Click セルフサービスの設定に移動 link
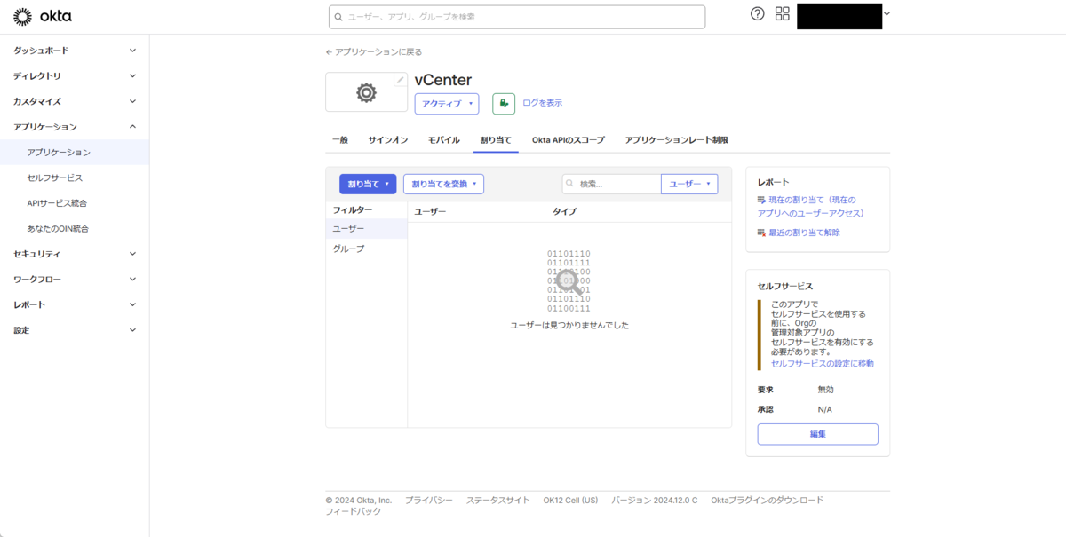1066x537 pixels. pyautogui.click(x=823, y=364)
